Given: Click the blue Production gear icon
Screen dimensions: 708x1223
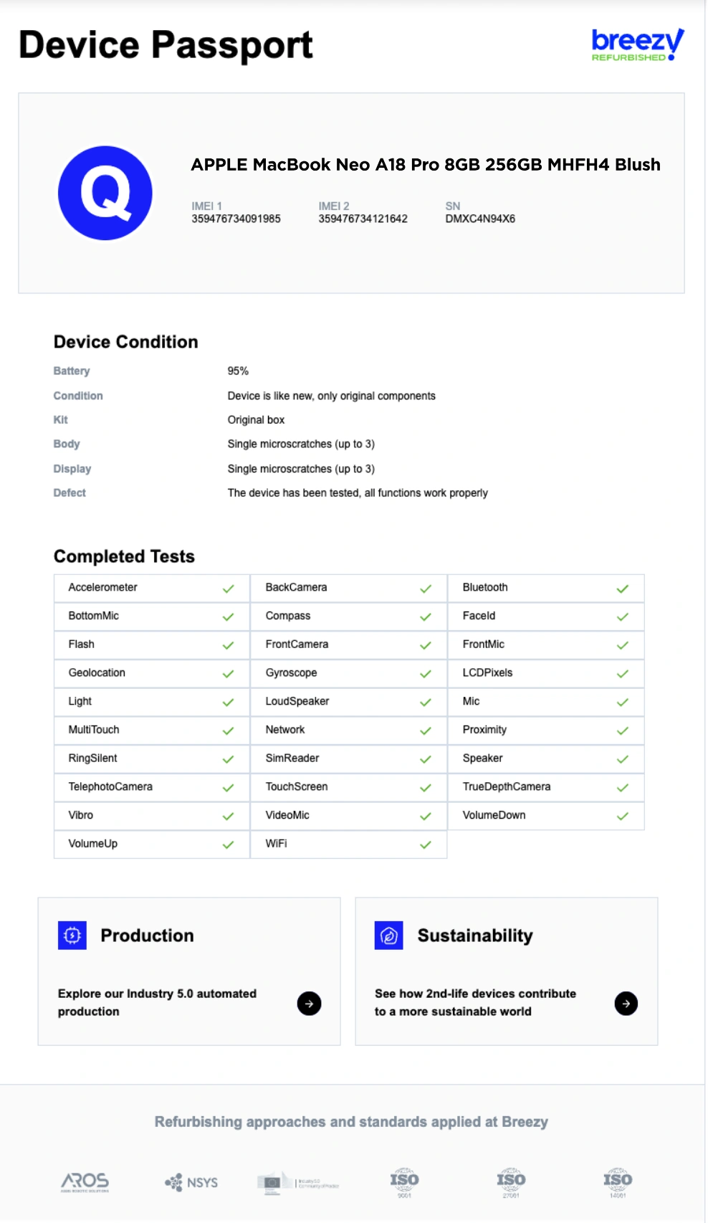Looking at the screenshot, I should point(72,935).
